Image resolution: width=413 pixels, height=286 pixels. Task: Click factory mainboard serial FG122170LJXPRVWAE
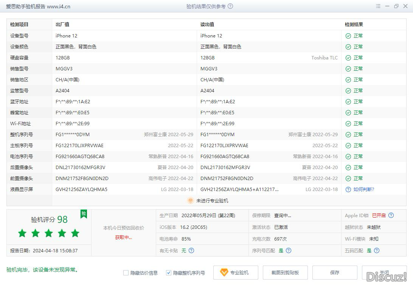tap(79, 145)
